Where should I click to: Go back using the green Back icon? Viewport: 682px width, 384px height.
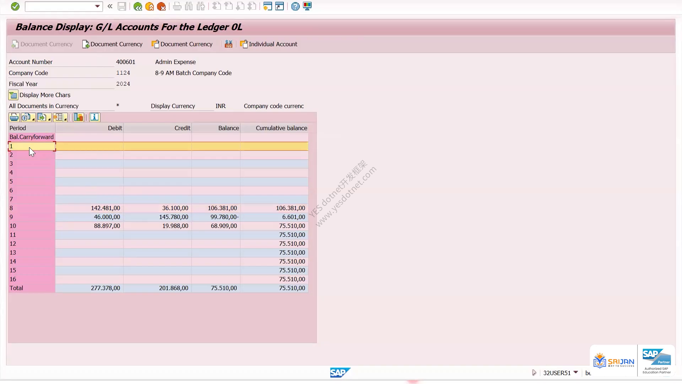coord(138,6)
